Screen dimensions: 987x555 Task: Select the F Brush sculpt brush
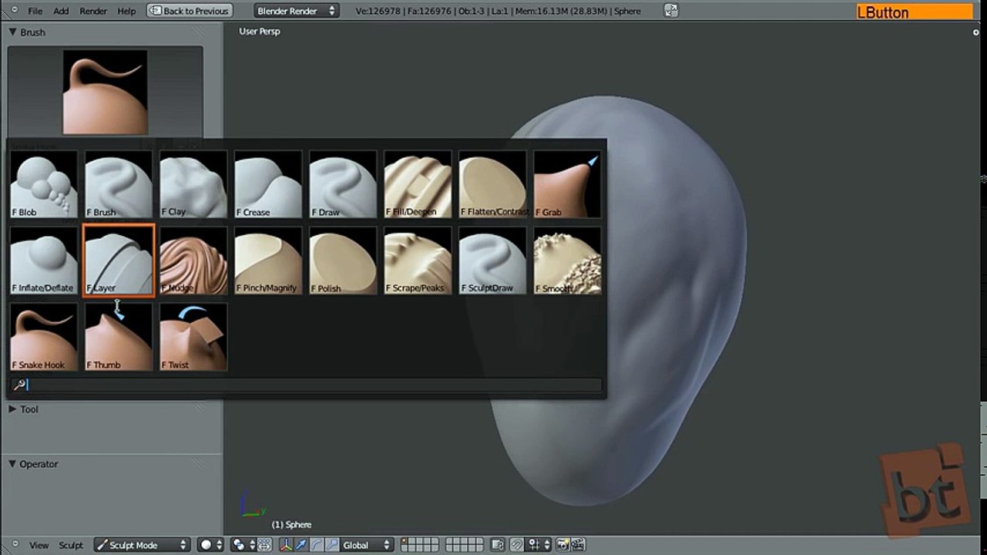tap(119, 184)
